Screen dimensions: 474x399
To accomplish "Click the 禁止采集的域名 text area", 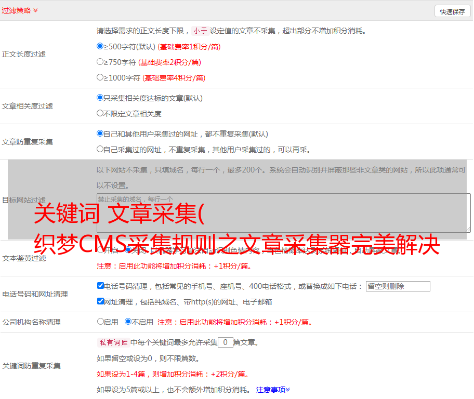I will tap(283, 212).
